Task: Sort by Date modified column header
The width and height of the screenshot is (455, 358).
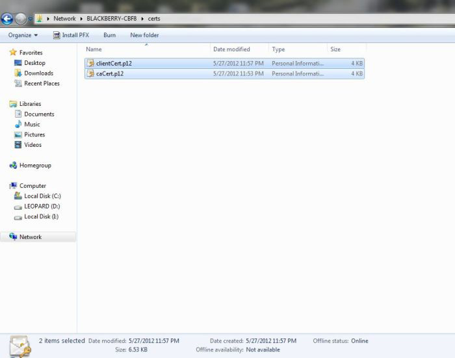Action: (x=231, y=49)
